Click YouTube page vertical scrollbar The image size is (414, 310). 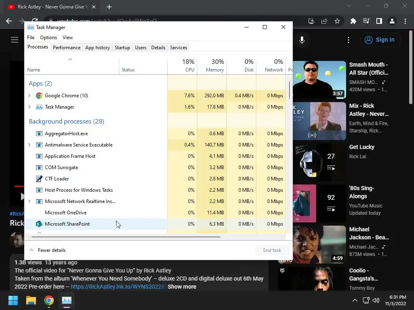[411, 67]
